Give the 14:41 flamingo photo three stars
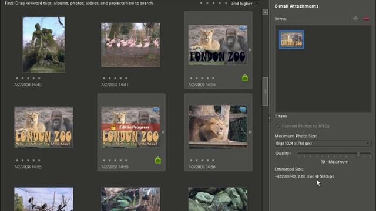 point(115,78)
